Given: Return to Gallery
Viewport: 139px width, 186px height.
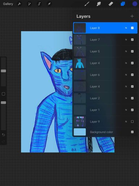Looking at the screenshot, I should tap(8, 4).
